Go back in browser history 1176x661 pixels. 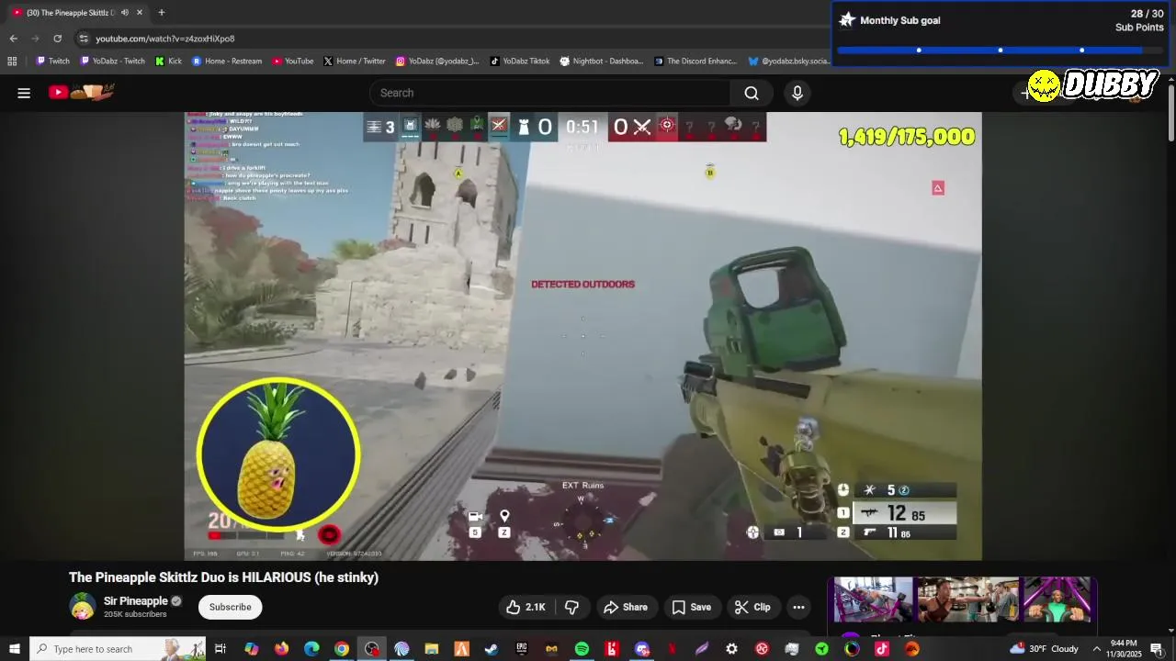13,39
